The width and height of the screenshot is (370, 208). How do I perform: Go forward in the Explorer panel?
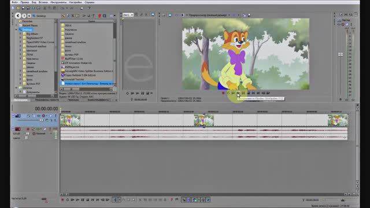click(x=24, y=16)
